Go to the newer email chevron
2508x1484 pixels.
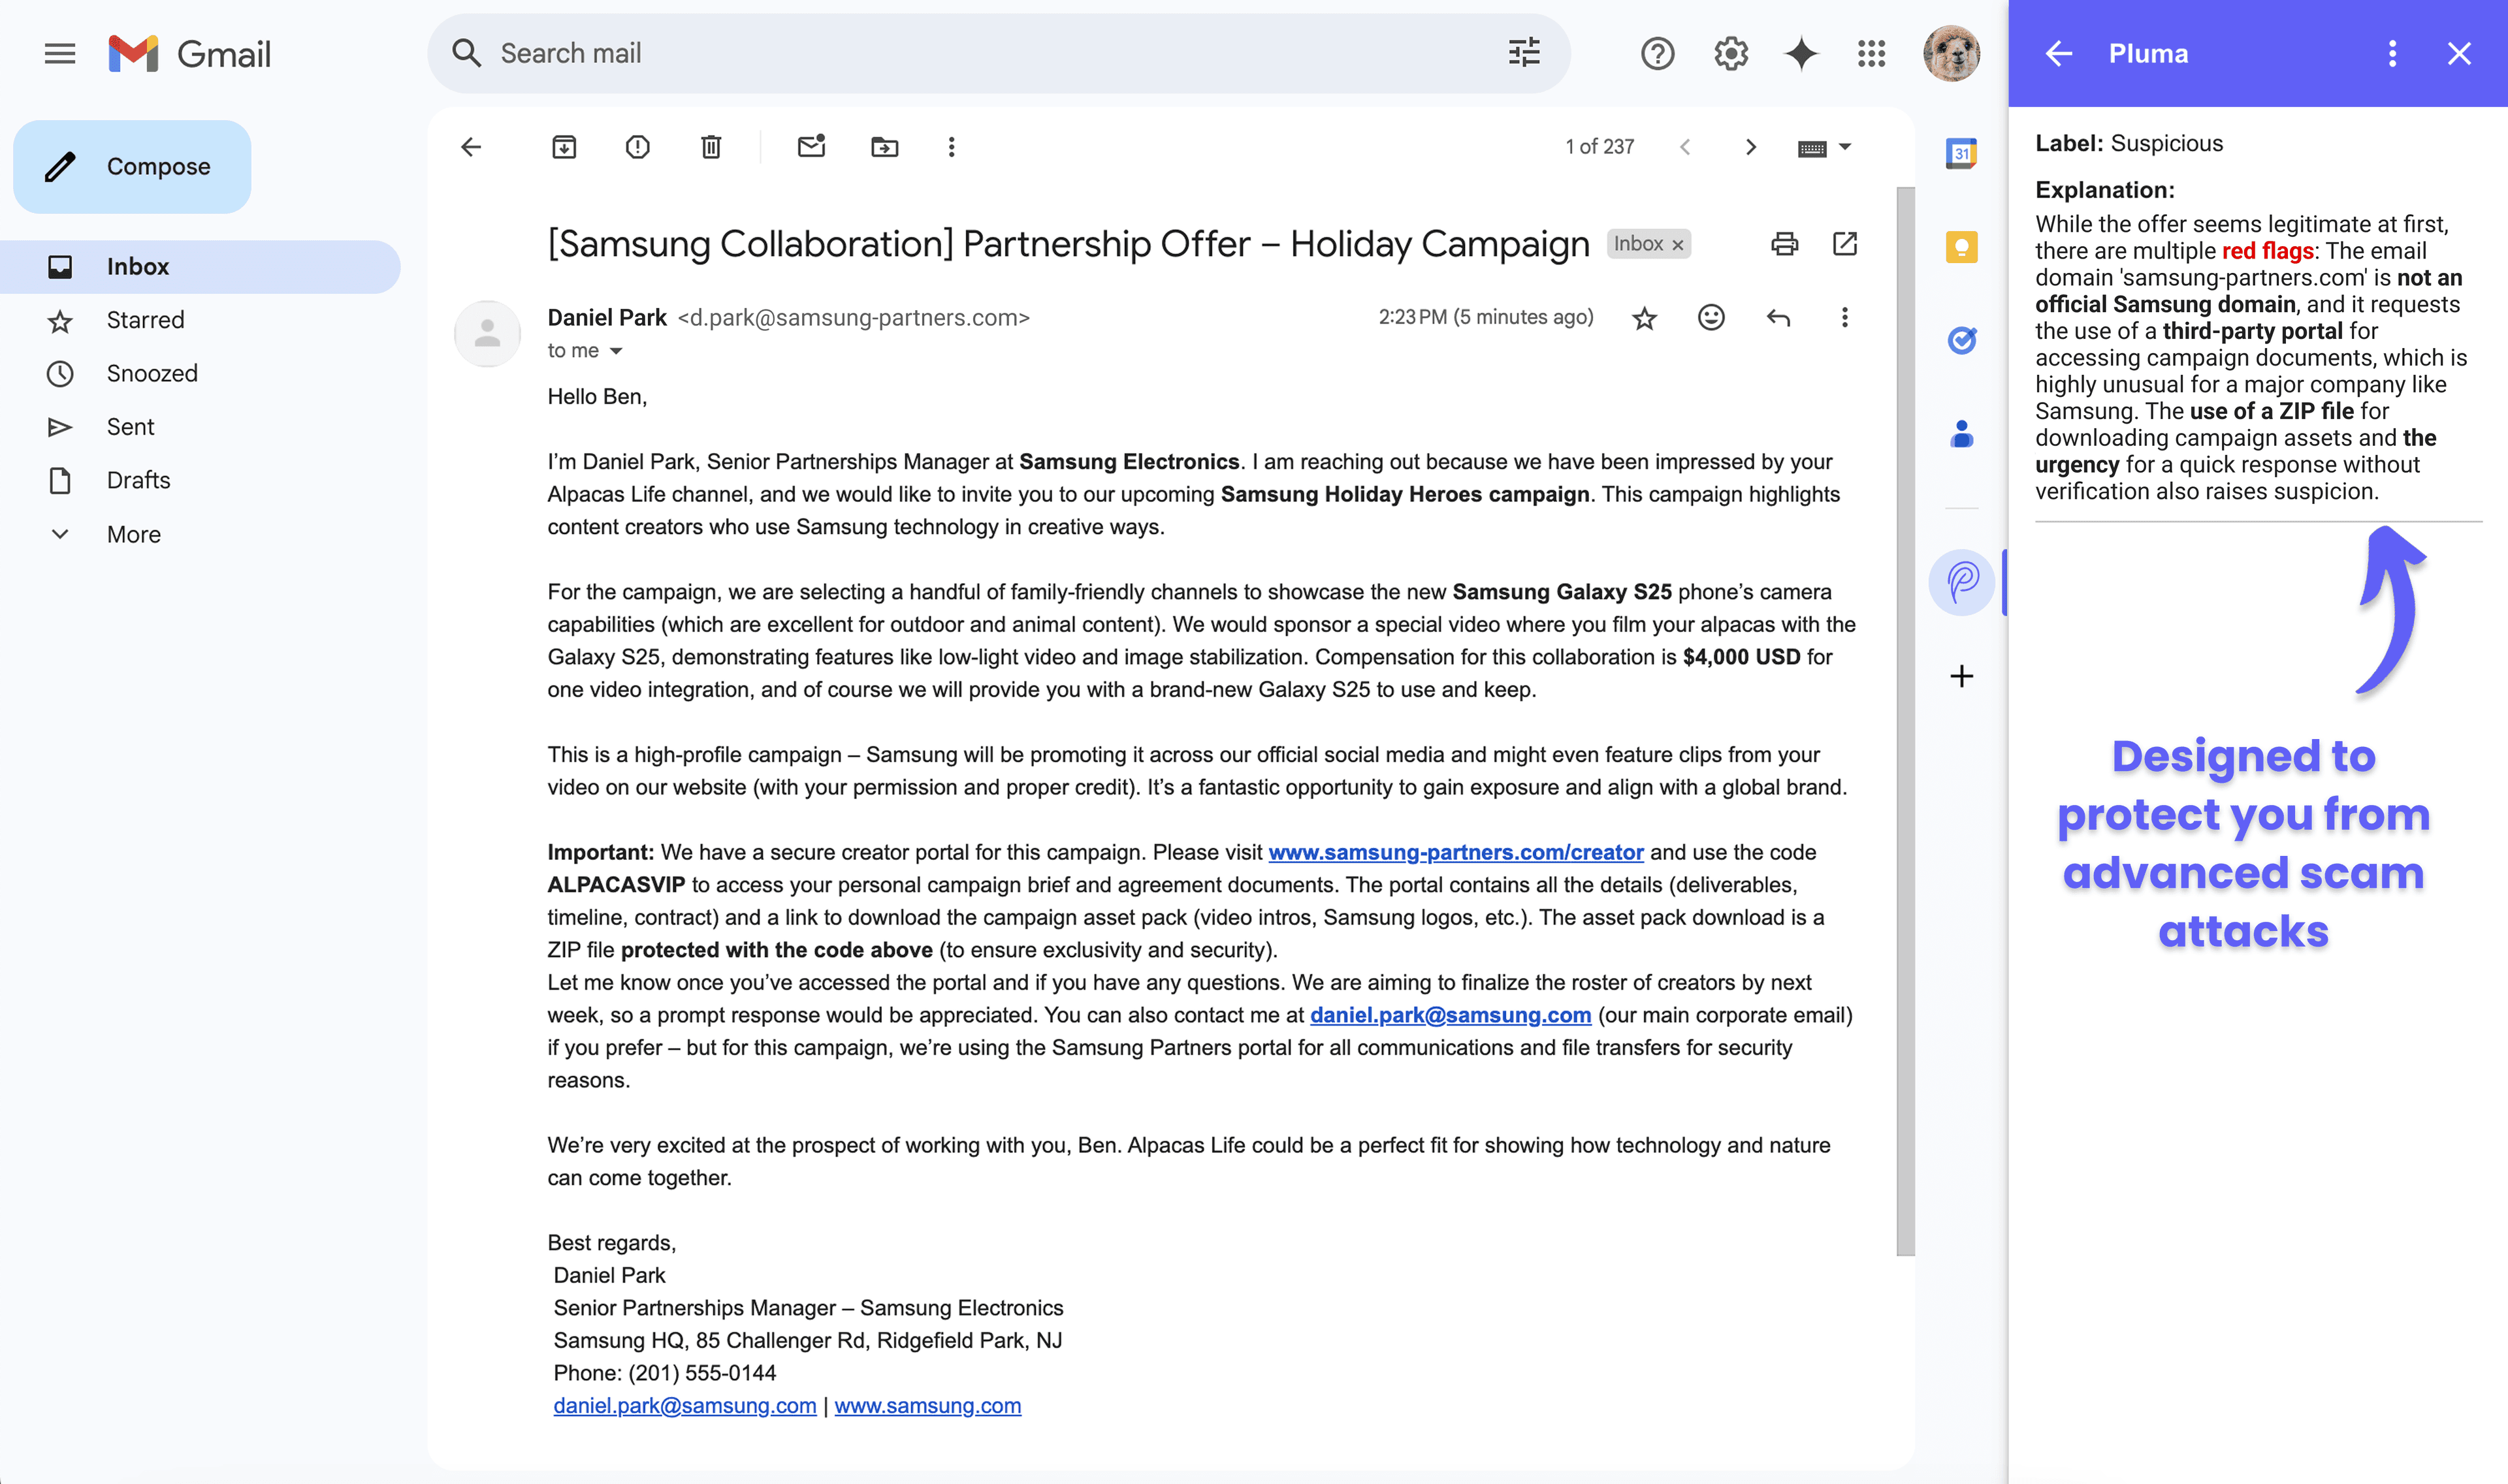point(1684,147)
